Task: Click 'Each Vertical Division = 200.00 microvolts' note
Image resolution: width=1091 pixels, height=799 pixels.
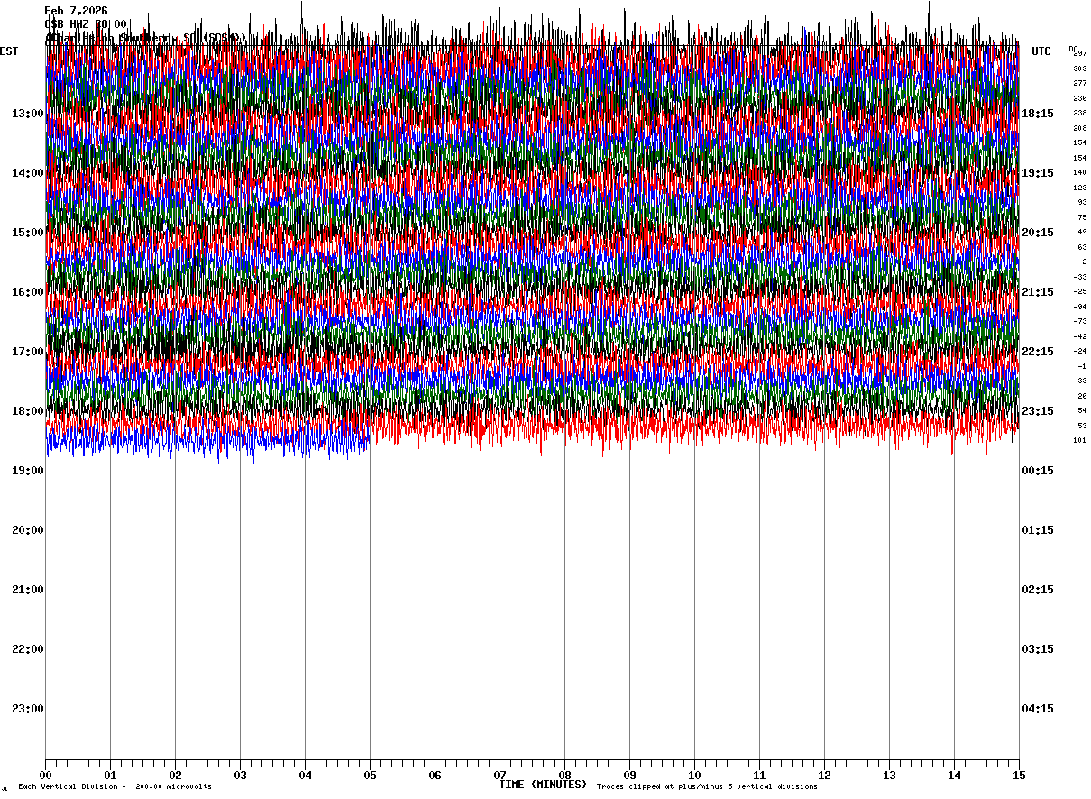Action: point(115,787)
